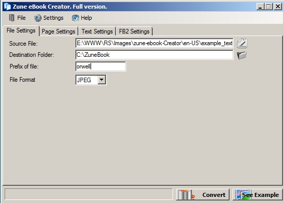The height and width of the screenshot is (203, 284).
Task: Focus the Prefix of file field containing orwell
Action: (101, 66)
